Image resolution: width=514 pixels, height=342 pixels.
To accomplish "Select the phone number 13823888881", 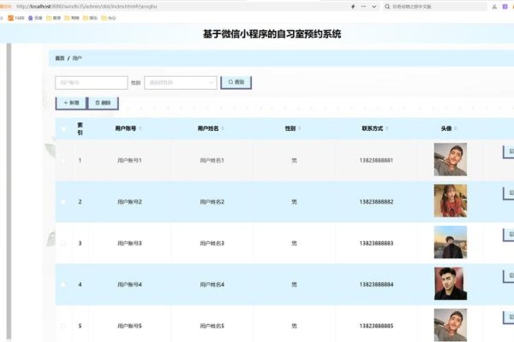I will pos(376,161).
